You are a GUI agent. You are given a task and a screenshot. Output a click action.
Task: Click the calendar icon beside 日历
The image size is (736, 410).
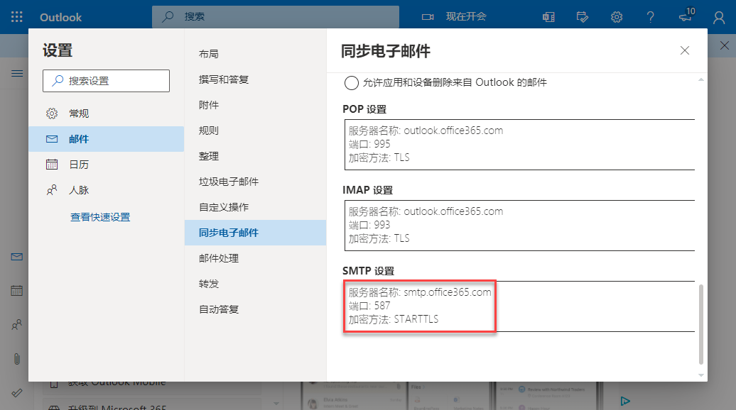(52, 165)
